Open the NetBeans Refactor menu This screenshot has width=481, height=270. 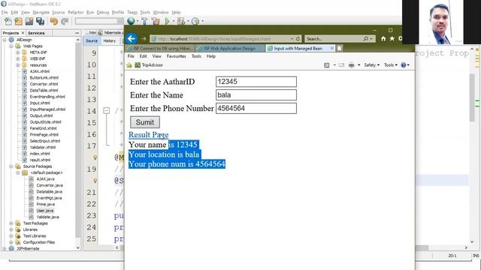click(x=75, y=12)
